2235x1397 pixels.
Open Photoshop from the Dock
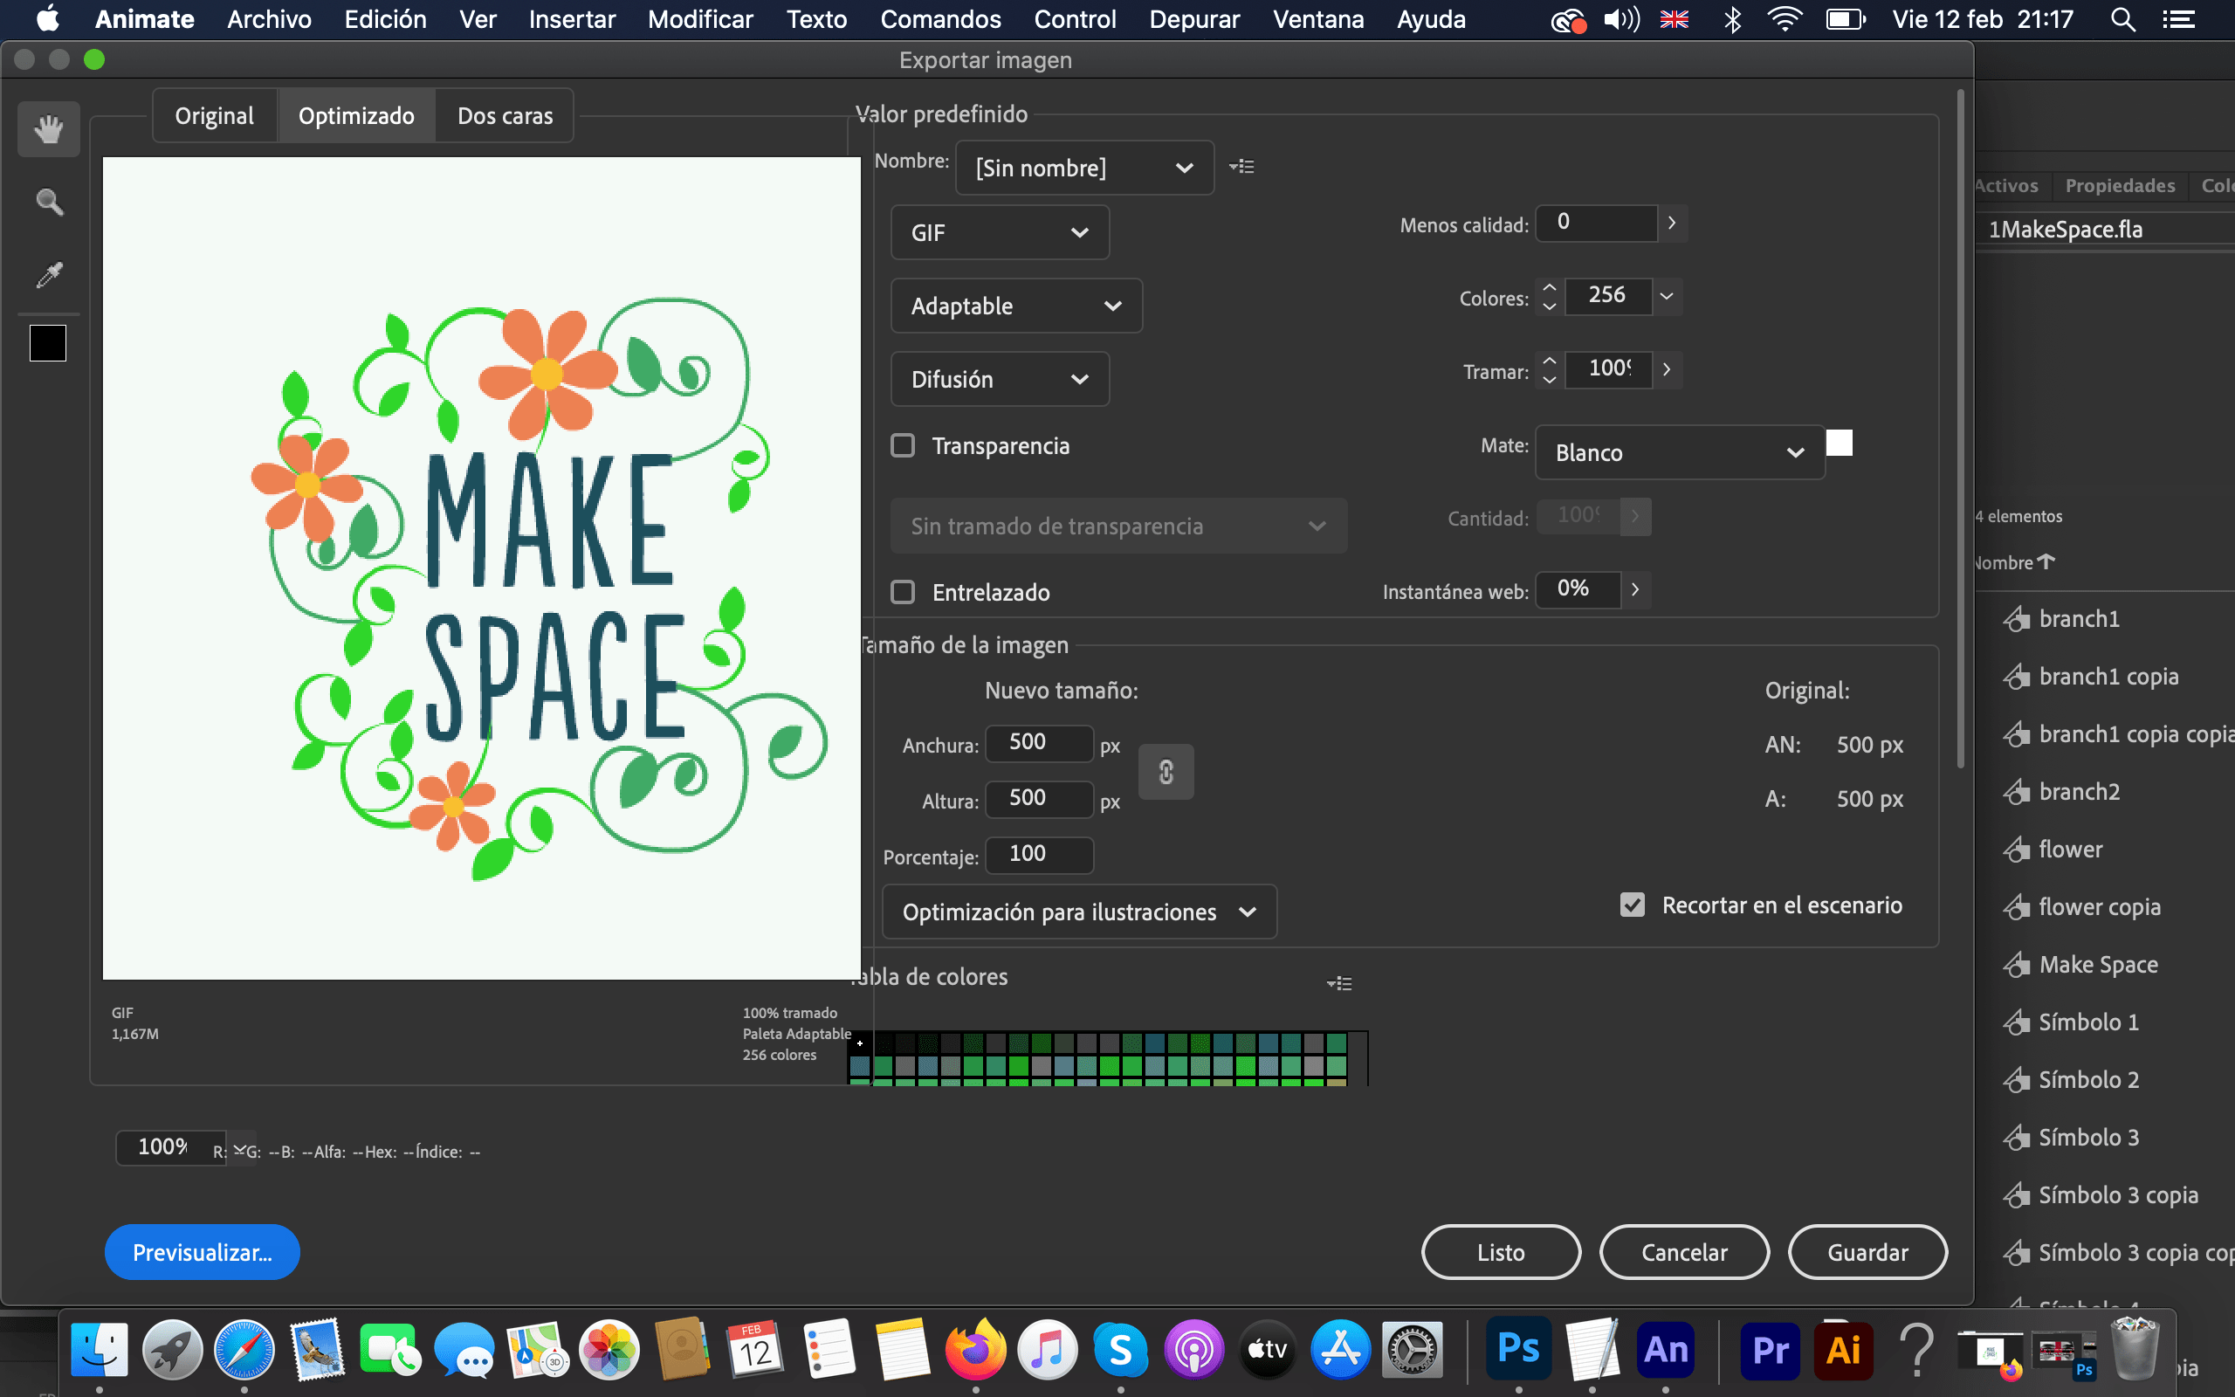point(1517,1349)
